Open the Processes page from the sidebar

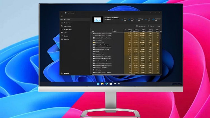(x=75, y=20)
